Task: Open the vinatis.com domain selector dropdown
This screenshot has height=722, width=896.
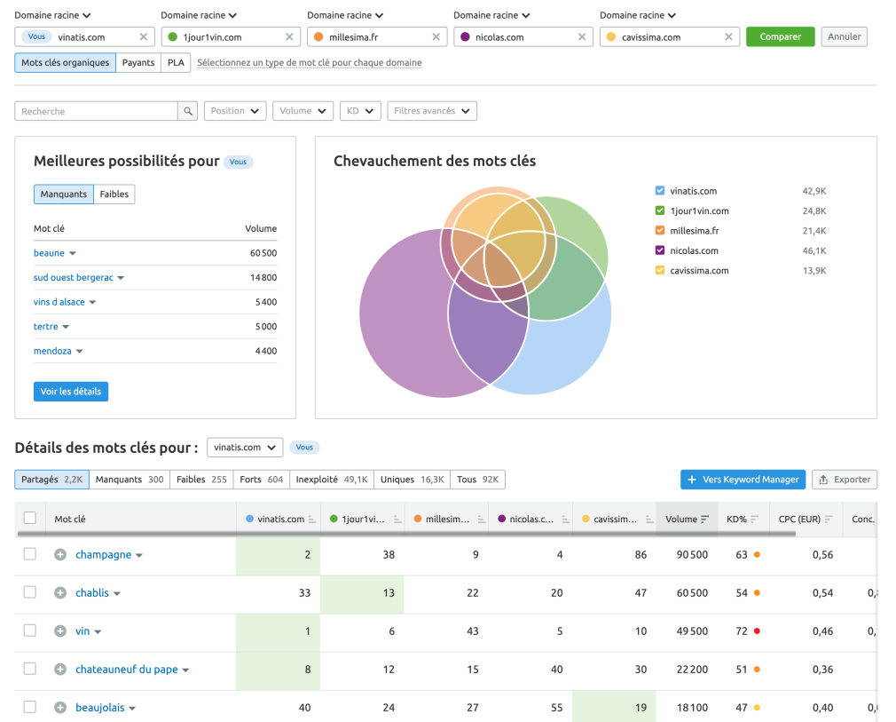Action: point(245,448)
